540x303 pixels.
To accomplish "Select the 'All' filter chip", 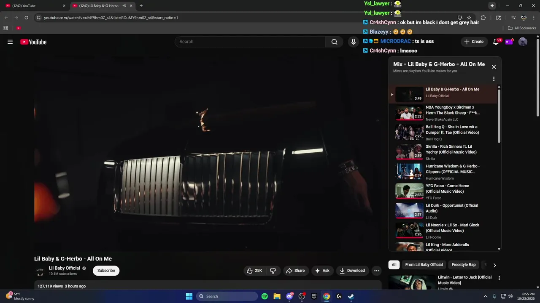I will pyautogui.click(x=394, y=265).
